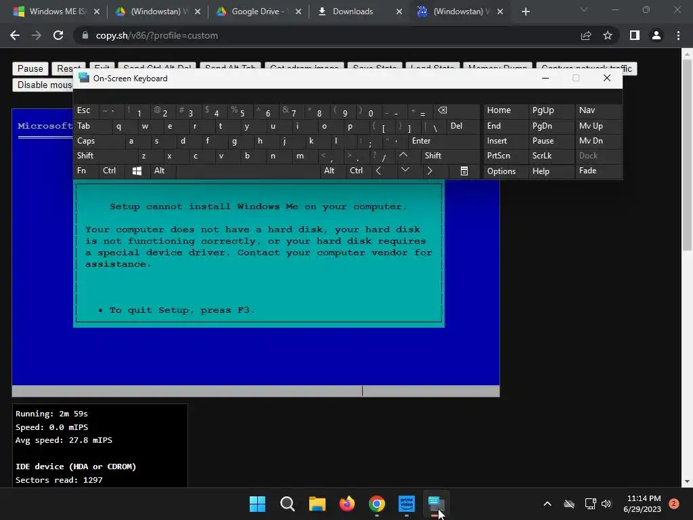Switch to Windows ME ISO tab
This screenshot has width=693, height=520.
[57, 12]
